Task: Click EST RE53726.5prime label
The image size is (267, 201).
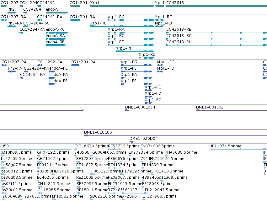Action: [124, 146]
